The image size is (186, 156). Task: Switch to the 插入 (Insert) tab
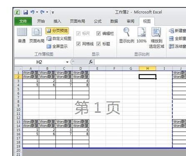point(57,21)
